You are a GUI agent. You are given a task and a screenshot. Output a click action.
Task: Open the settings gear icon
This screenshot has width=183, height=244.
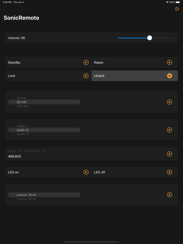tap(177, 9)
